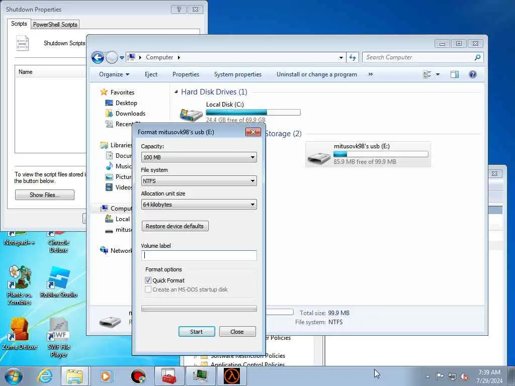Click the Local Disk (C:) usage bar

[253, 113]
